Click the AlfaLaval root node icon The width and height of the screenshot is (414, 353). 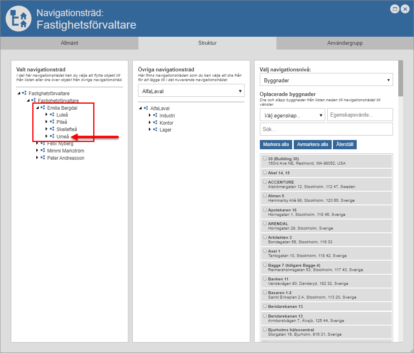tap(146, 108)
